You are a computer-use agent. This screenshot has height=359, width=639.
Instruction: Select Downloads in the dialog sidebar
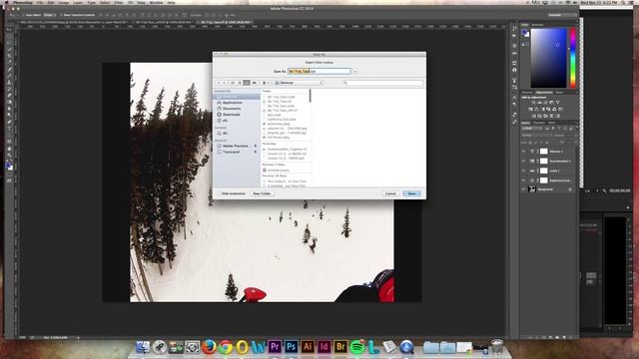pos(231,115)
